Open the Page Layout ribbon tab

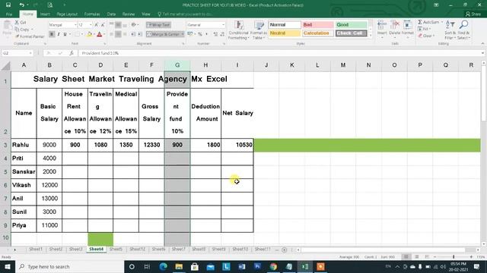point(67,14)
